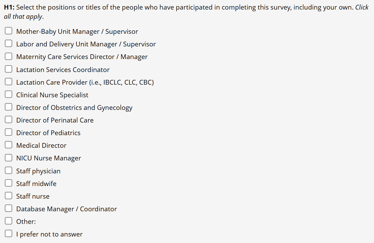This screenshot has height=243, width=374.
Task: Select Labor and Delivery Unit Manager checkbox
Action: tap(9, 44)
